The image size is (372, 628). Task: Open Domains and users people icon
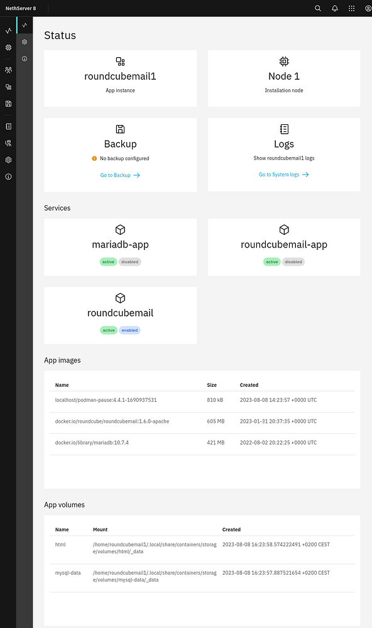[8, 70]
